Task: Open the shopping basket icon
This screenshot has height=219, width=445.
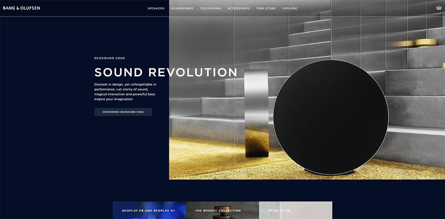Action: [439, 8]
